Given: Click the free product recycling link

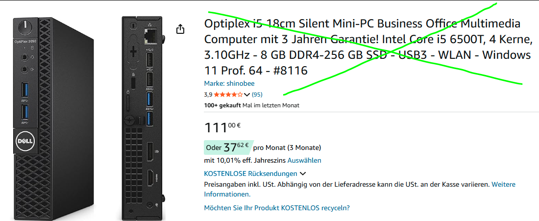Looking at the screenshot, I should coord(276,208).
